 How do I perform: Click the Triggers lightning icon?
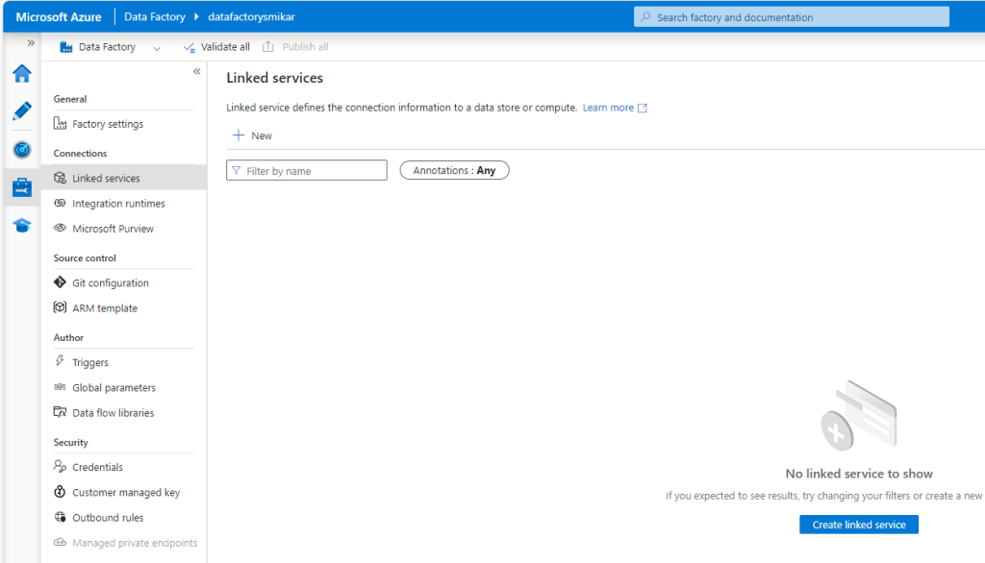(x=60, y=361)
